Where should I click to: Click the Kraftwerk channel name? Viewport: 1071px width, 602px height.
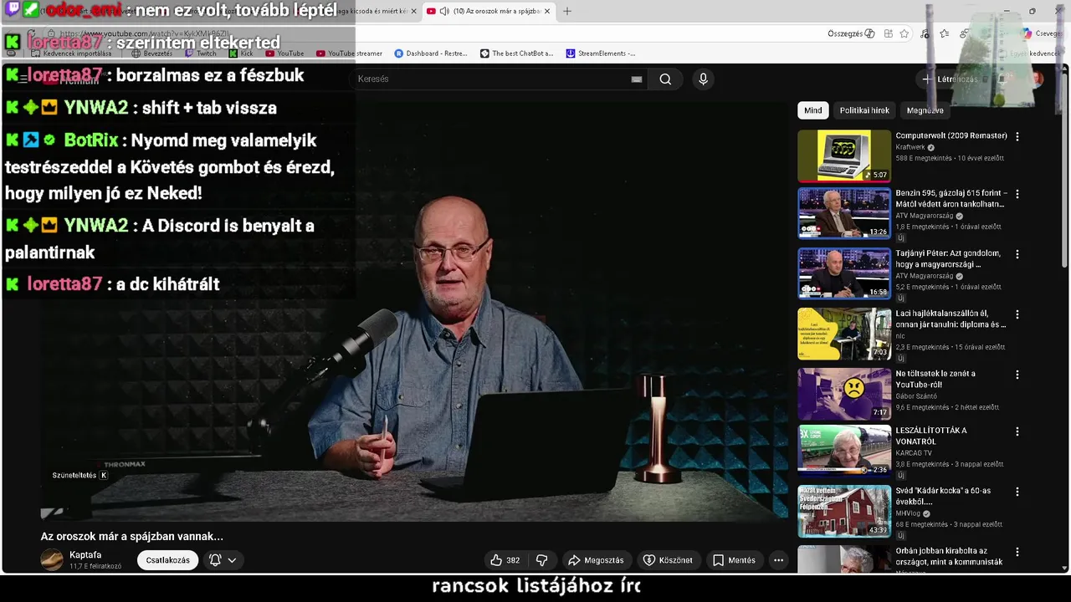click(x=910, y=147)
